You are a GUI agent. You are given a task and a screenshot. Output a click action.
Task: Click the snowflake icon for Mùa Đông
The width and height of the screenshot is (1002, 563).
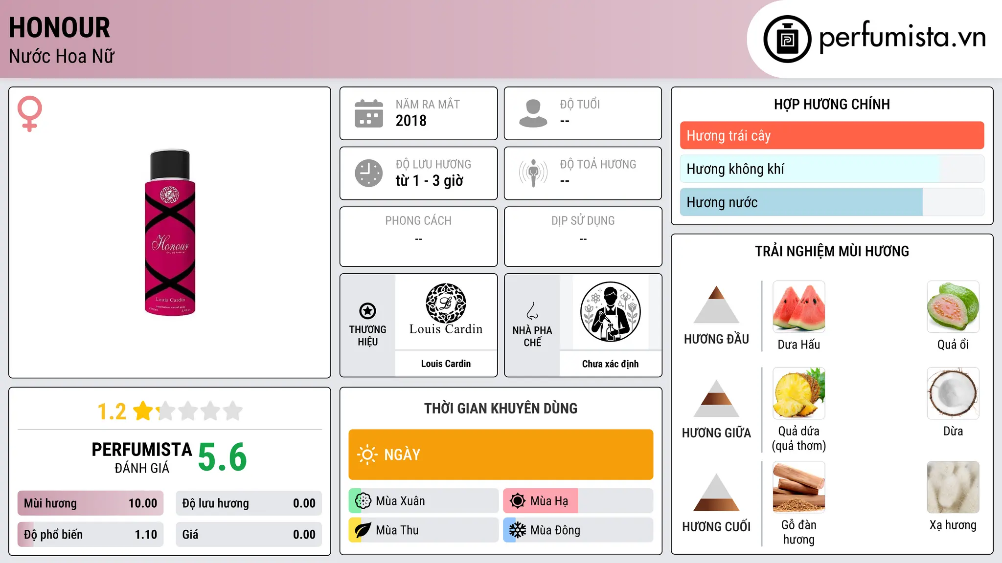518,530
